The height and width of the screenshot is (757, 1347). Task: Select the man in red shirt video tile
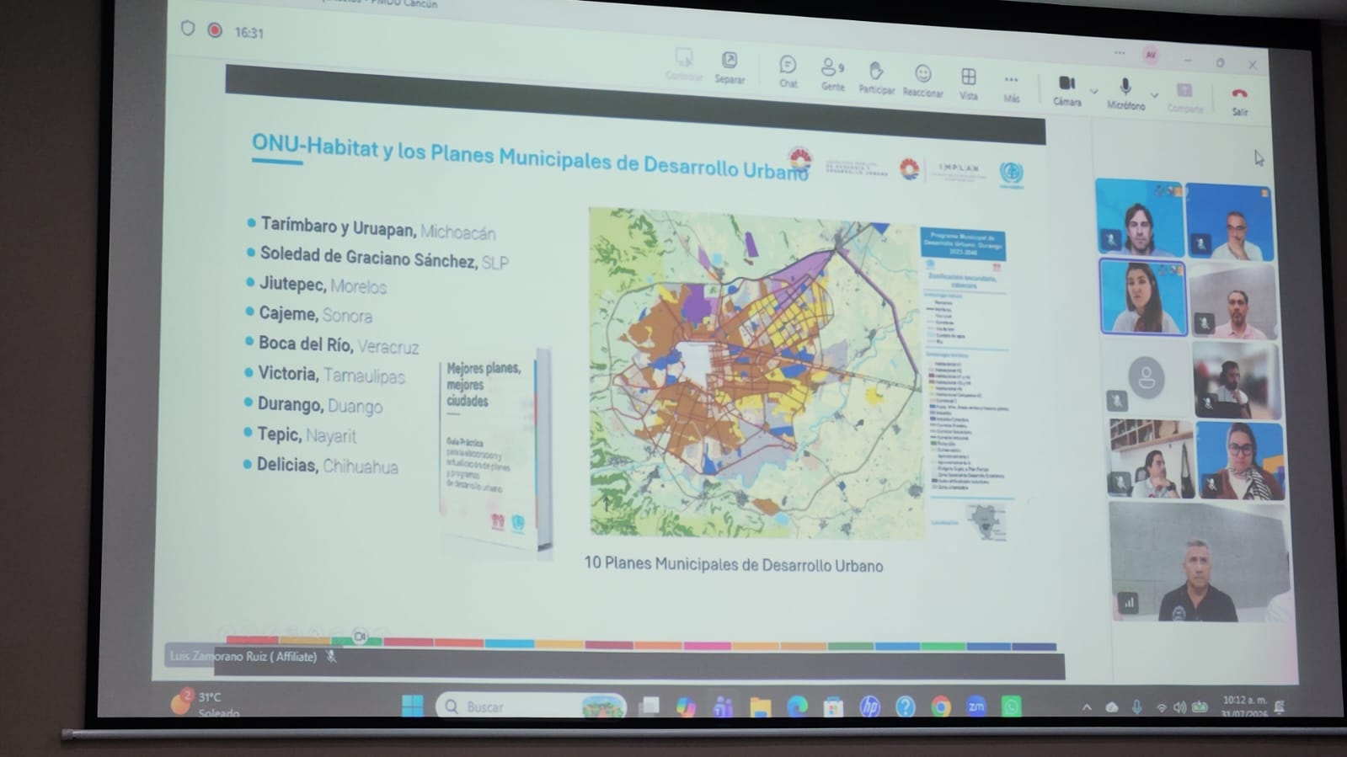point(1234,301)
